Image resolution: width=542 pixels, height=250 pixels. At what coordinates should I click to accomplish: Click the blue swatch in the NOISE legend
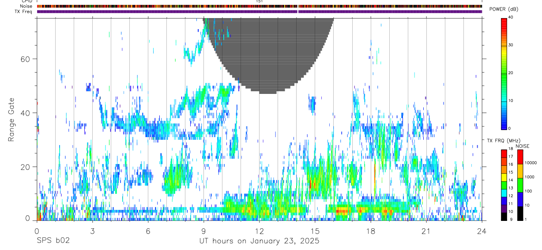tap(520, 199)
